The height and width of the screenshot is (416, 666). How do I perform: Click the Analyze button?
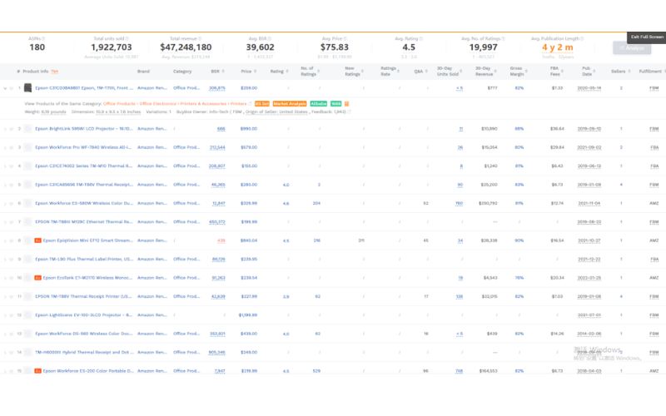point(632,47)
